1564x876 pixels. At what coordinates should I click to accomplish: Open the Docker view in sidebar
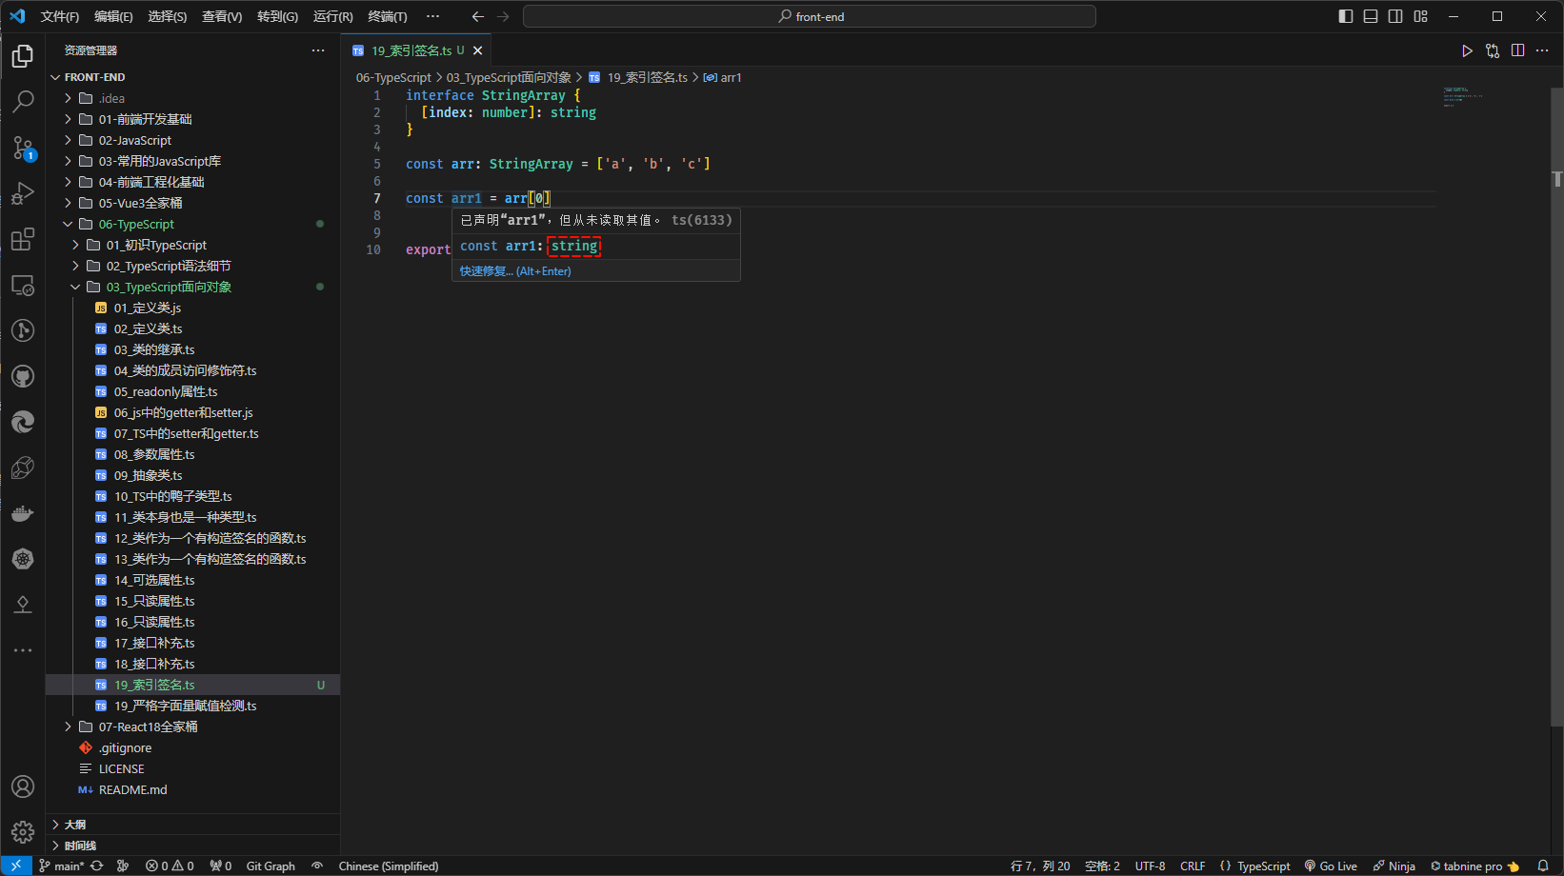[x=23, y=514]
